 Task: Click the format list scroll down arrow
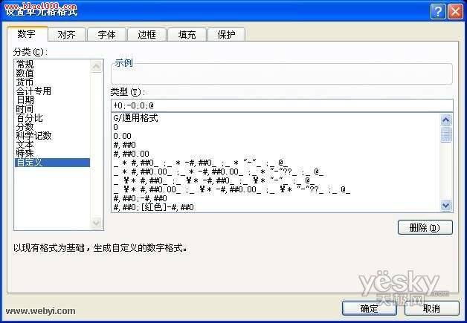coord(445,205)
